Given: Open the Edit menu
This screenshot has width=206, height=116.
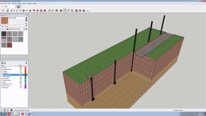Looking at the screenshot, I should [x=5, y=4].
